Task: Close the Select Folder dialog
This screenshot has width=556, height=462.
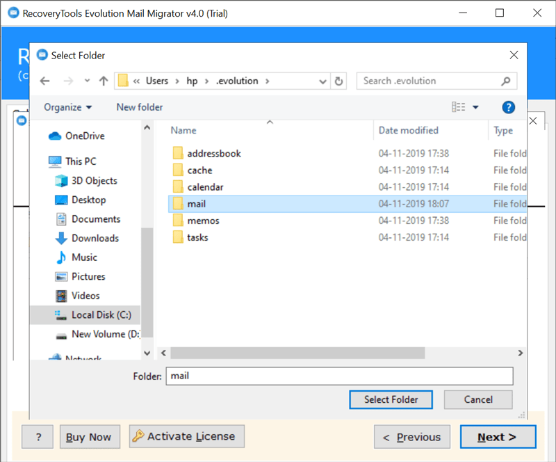Action: (514, 55)
